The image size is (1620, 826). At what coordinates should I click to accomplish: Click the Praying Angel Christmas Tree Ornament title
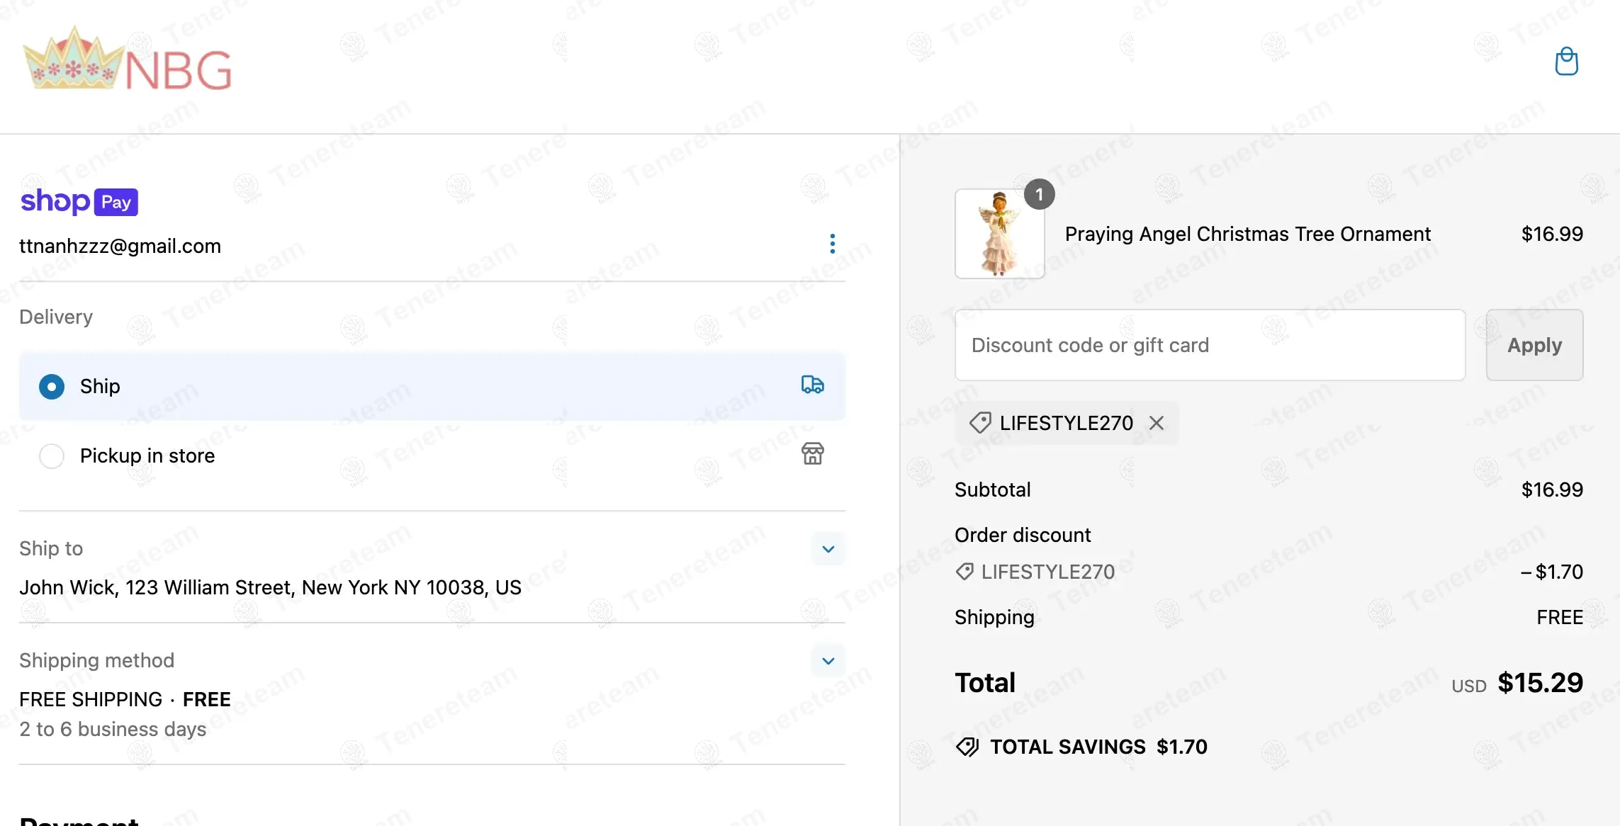click(x=1247, y=234)
